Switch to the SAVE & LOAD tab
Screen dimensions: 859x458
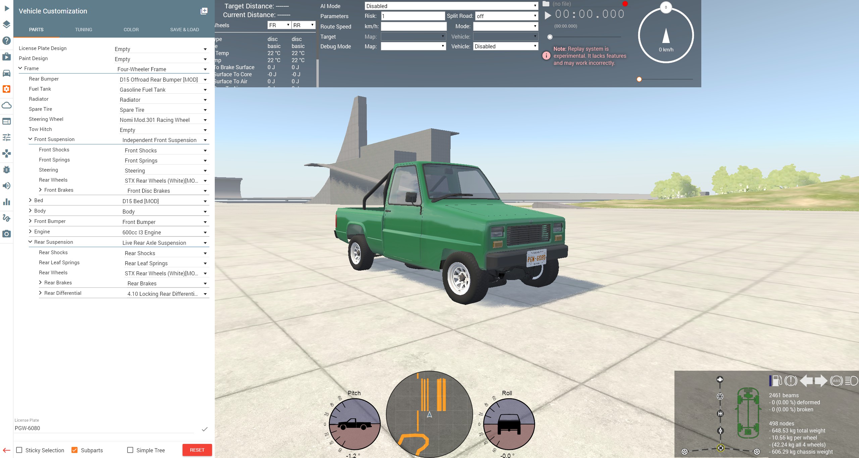coord(184,30)
